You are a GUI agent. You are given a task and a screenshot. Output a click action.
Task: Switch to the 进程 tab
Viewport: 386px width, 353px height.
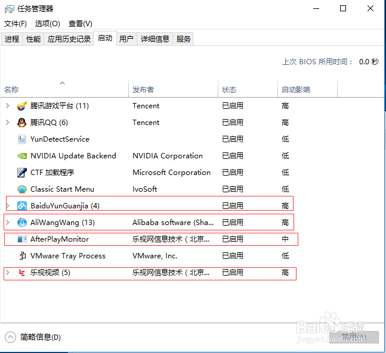click(12, 39)
